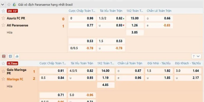Screen dimensions: 204x102
Task: Select the 4.85 draw odds cell
Action: click(x=105, y=85)
